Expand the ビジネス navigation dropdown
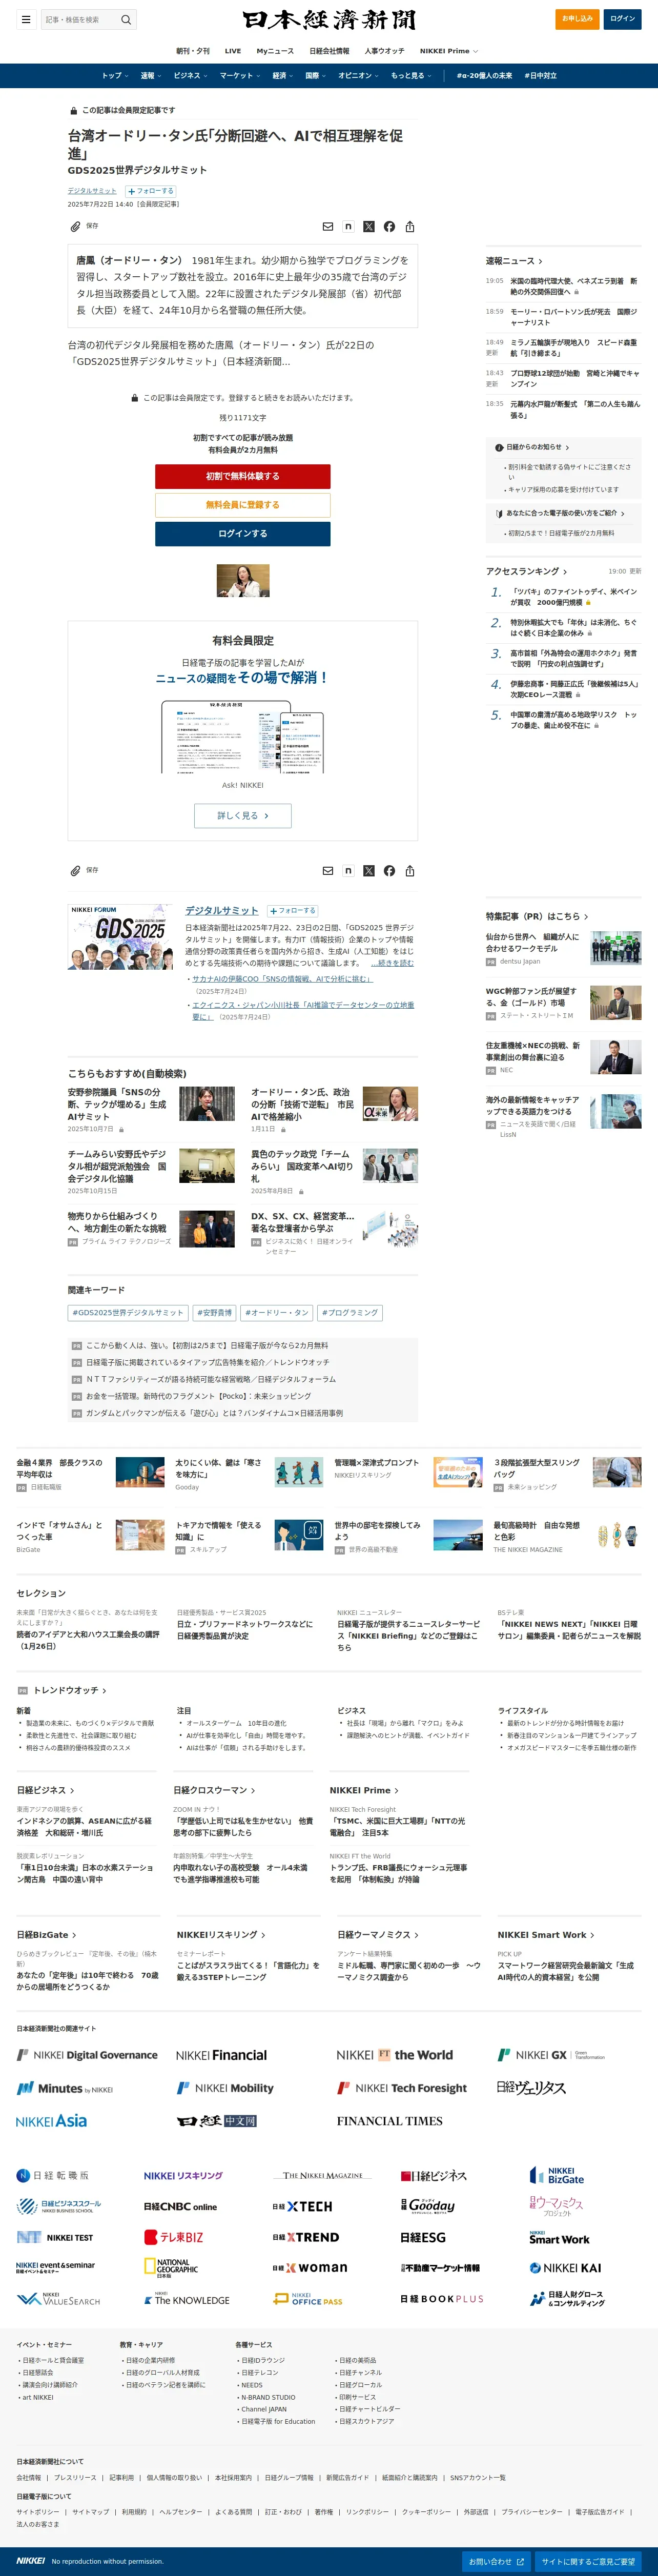 point(191,76)
